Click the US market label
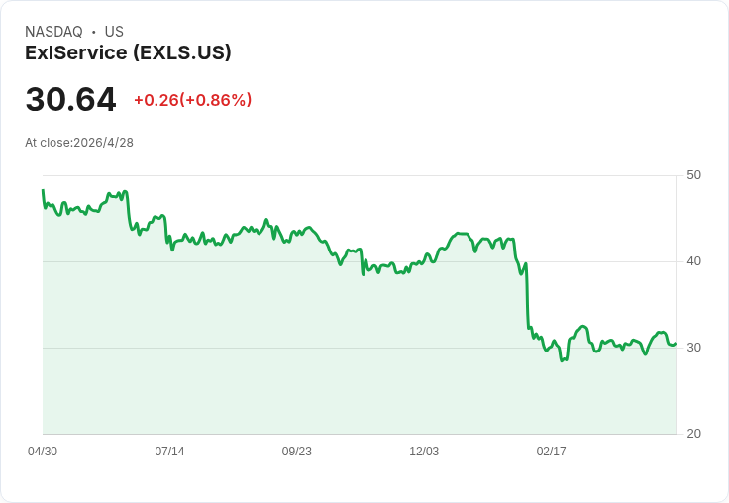Image resolution: width=729 pixels, height=503 pixels. 114,32
